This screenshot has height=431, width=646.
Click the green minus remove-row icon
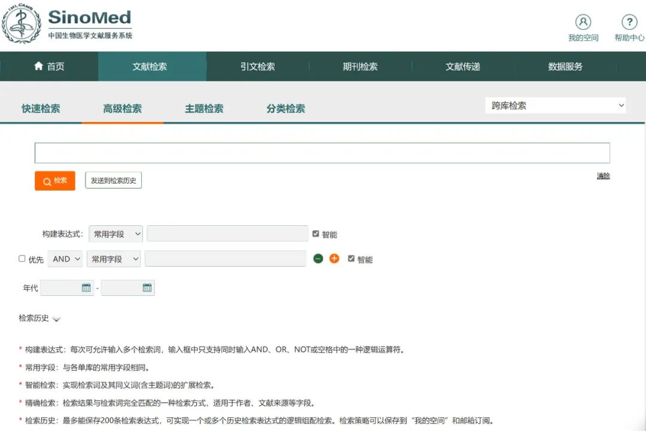click(x=318, y=258)
